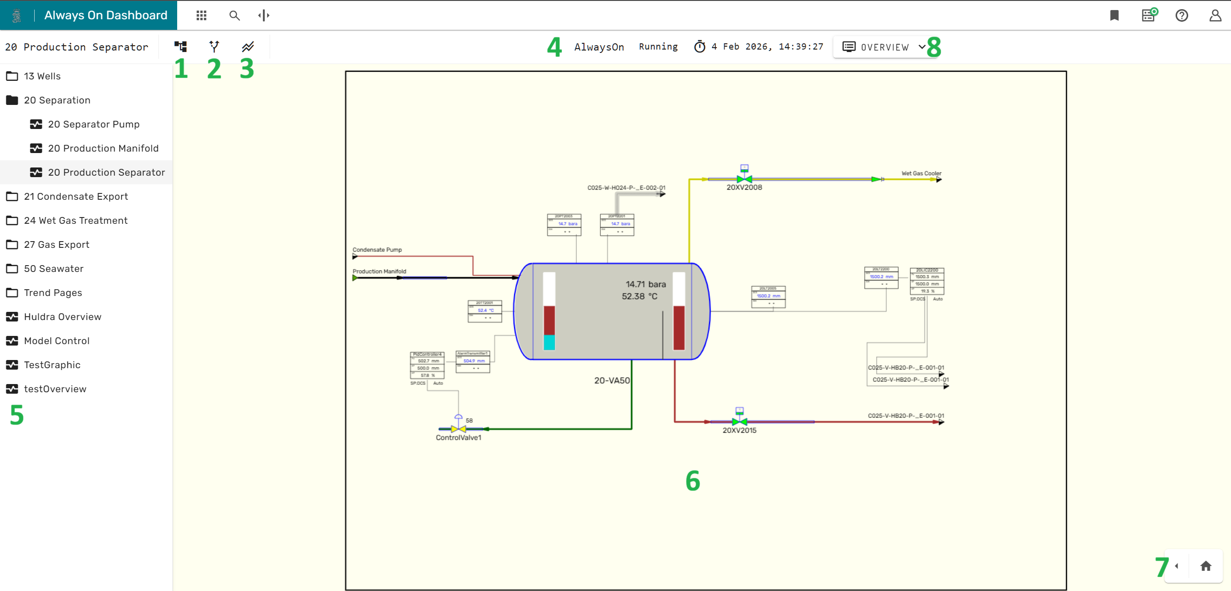Image resolution: width=1231 pixels, height=591 pixels.
Task: Expand the 13 Wells folder
Action: [x=42, y=76]
